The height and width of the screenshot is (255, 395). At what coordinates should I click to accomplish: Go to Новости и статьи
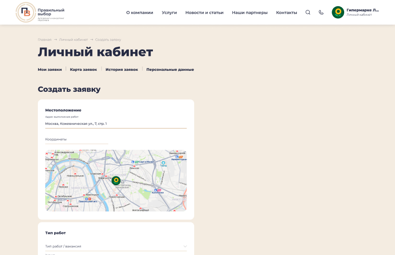(x=204, y=12)
